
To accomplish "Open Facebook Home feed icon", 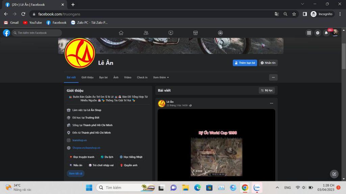I will click(x=121, y=33).
